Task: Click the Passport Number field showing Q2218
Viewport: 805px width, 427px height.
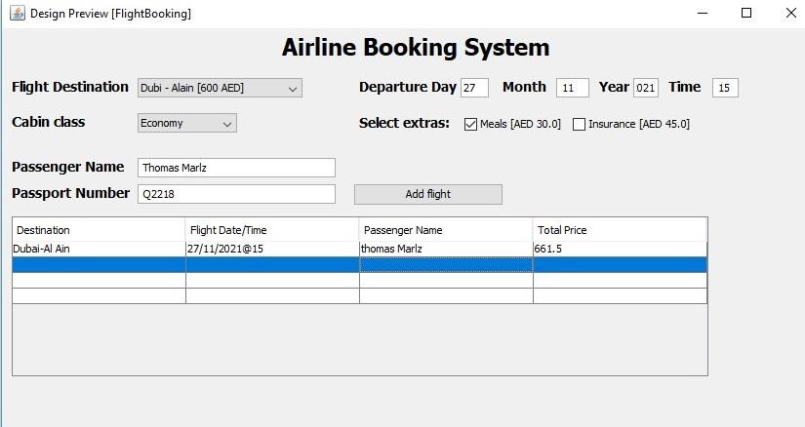Action: [236, 194]
